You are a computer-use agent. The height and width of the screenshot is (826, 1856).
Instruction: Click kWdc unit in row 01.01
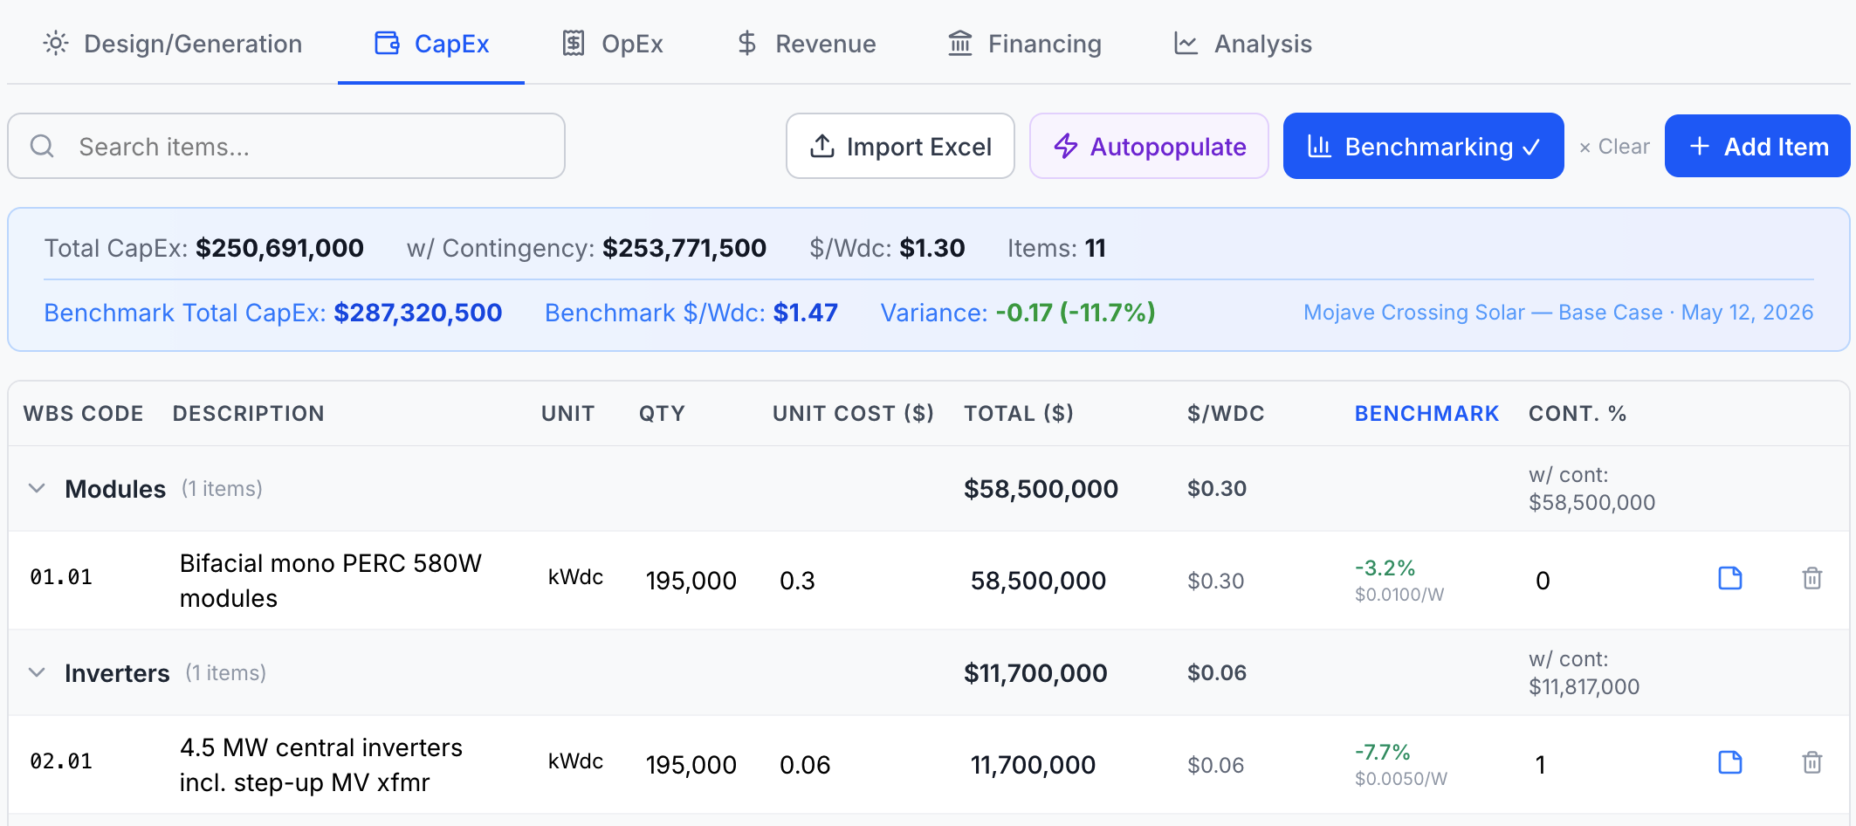click(575, 577)
